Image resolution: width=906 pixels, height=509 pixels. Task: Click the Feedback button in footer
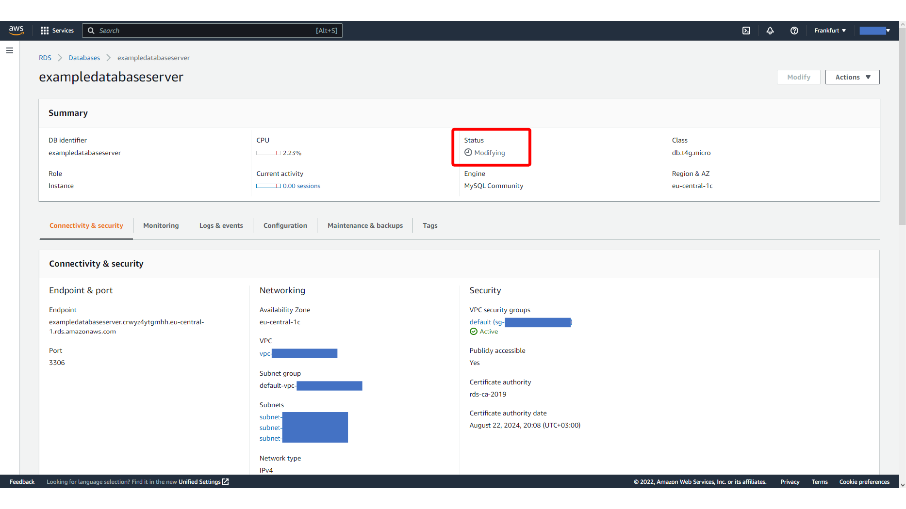[x=22, y=482]
